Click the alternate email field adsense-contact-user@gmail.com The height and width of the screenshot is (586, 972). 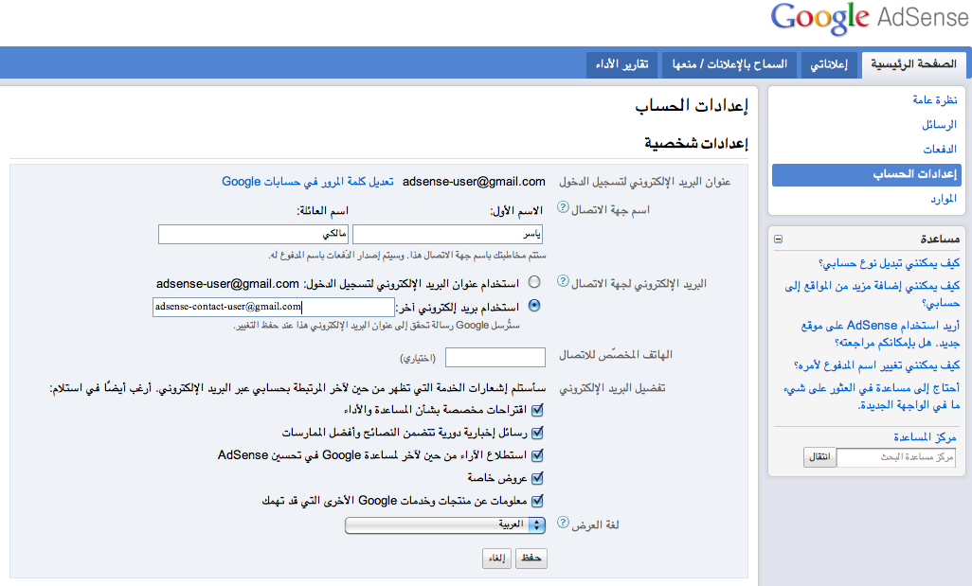[x=274, y=308]
